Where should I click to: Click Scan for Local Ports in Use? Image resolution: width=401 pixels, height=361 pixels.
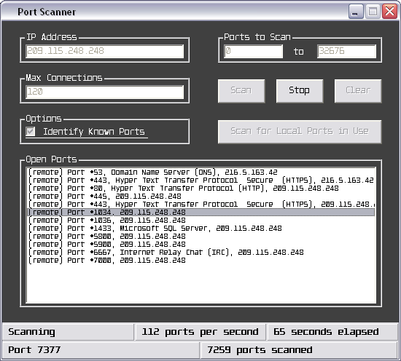click(300, 132)
